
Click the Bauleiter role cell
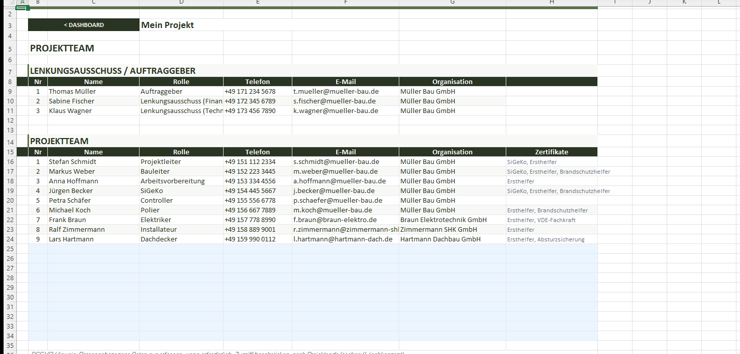point(155,172)
